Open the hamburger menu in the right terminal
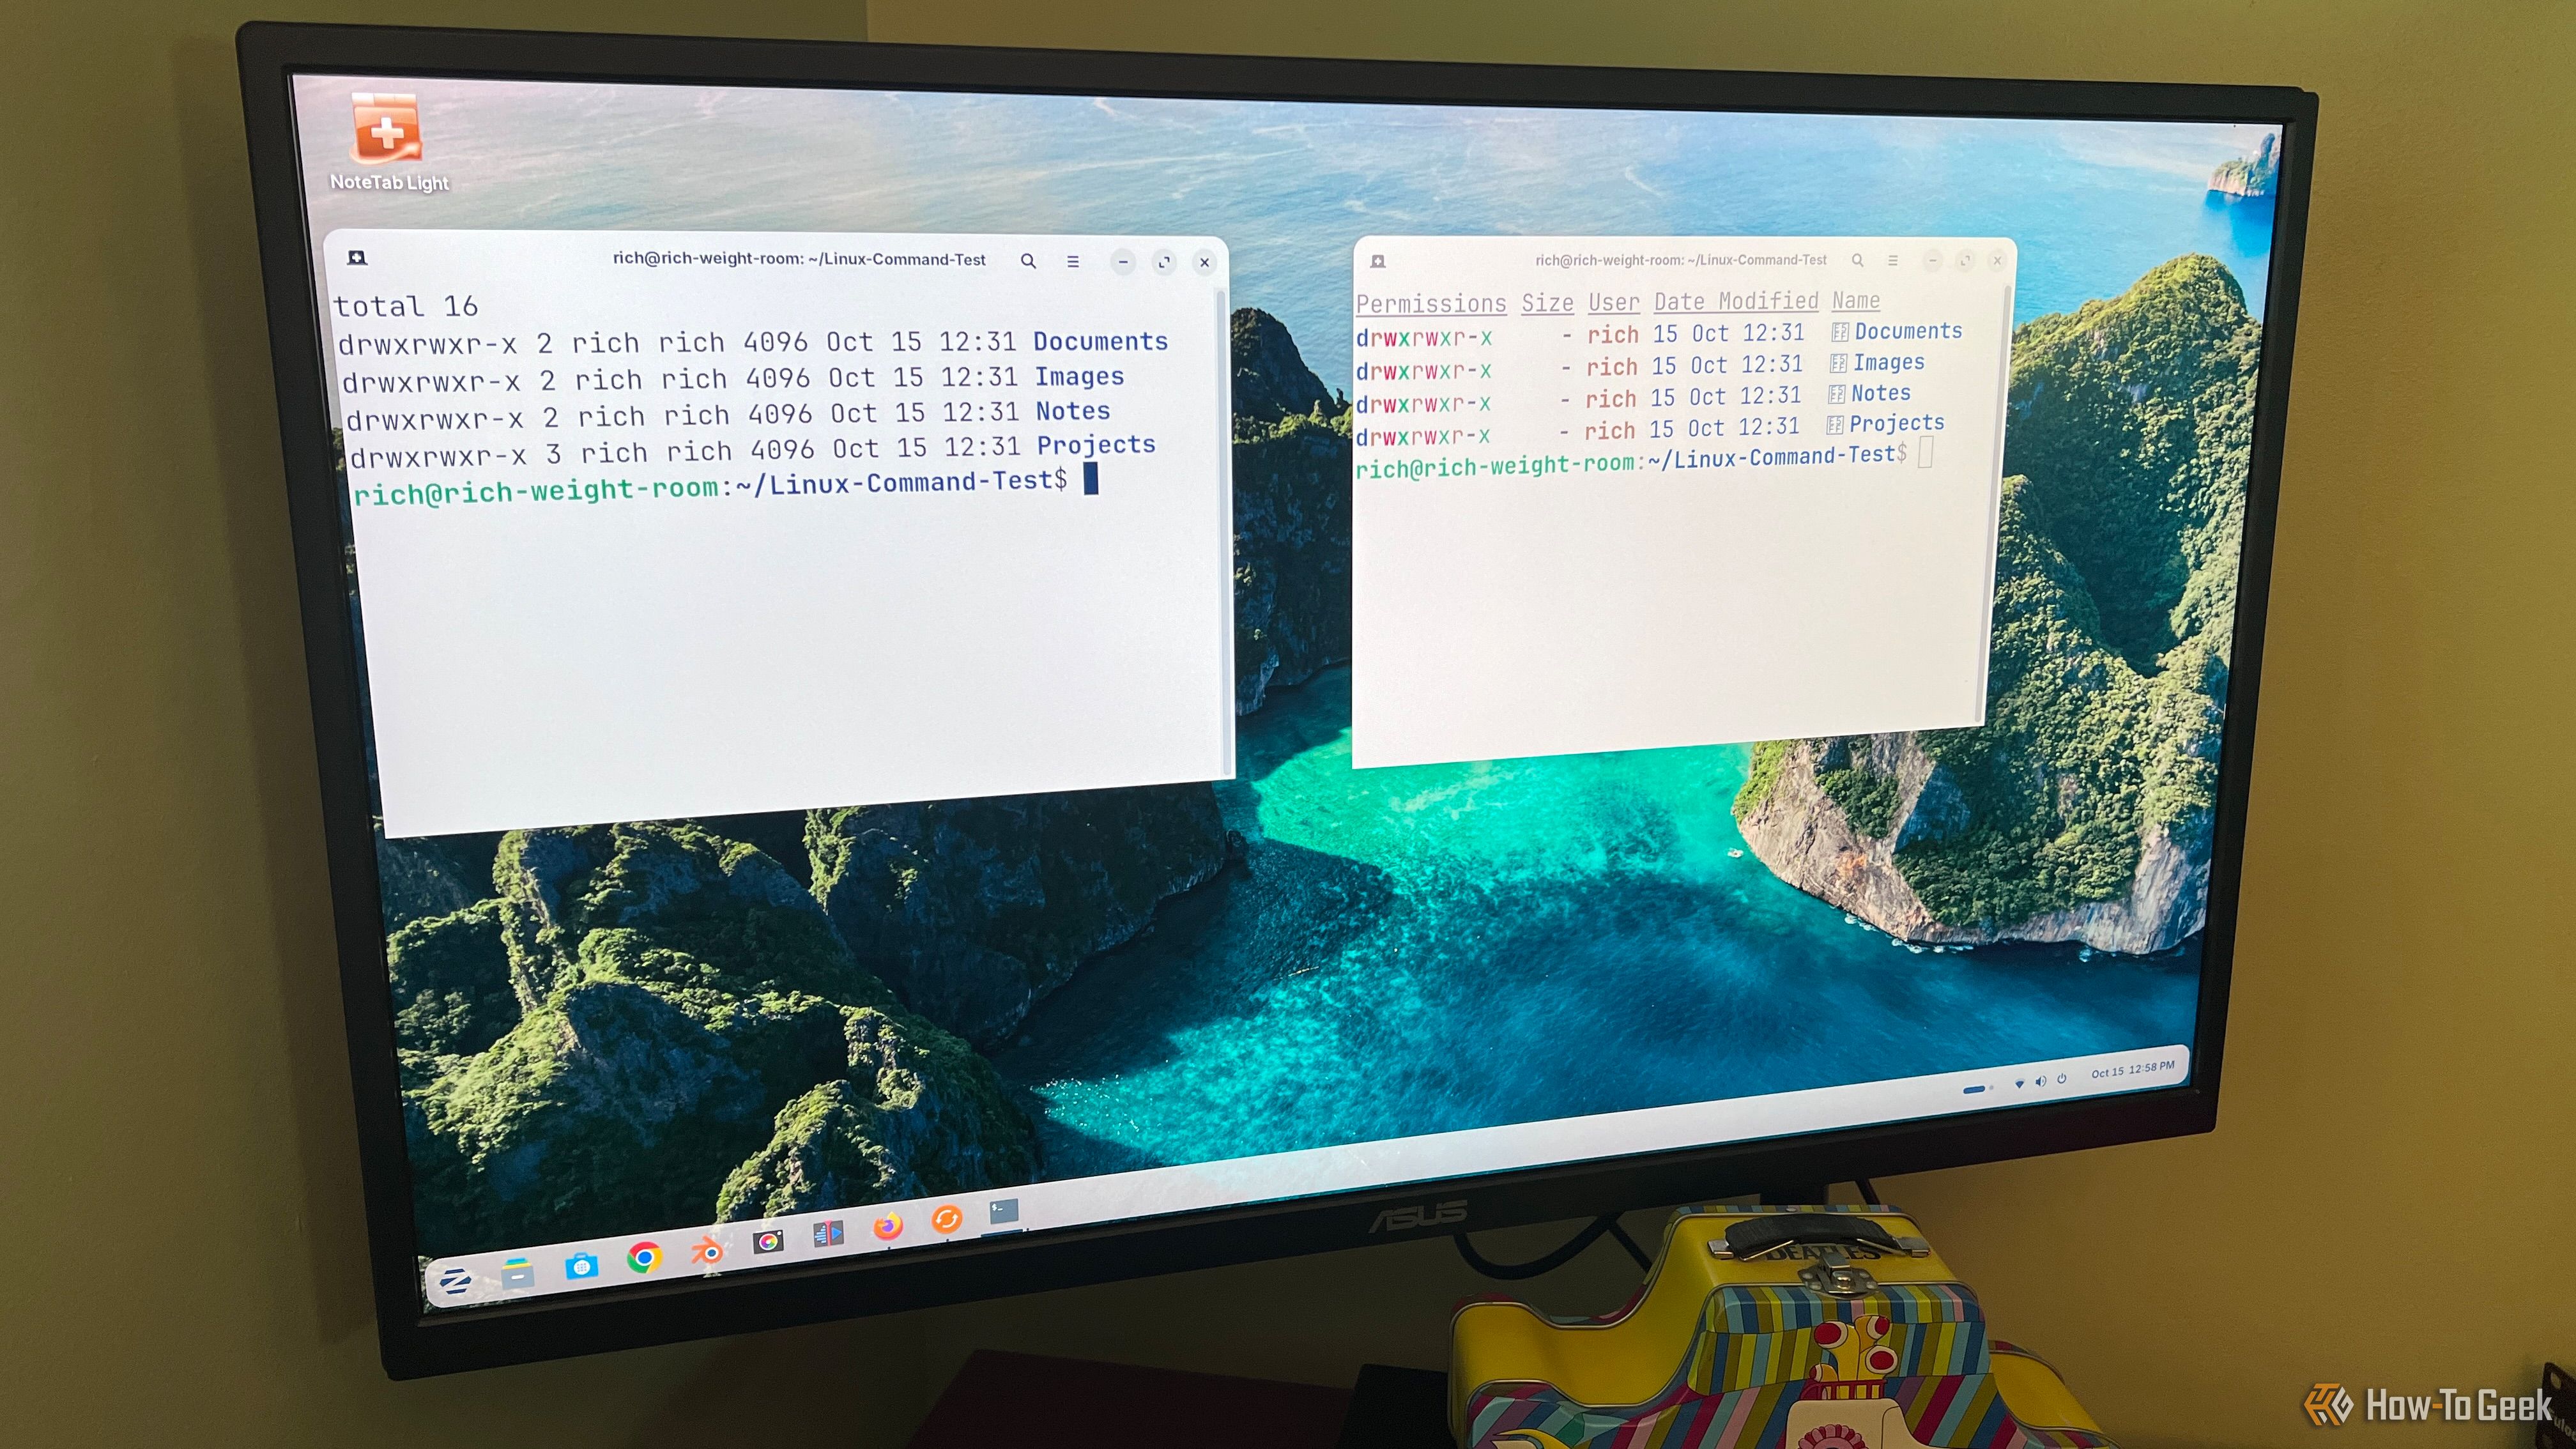2576x1449 pixels. point(1893,260)
